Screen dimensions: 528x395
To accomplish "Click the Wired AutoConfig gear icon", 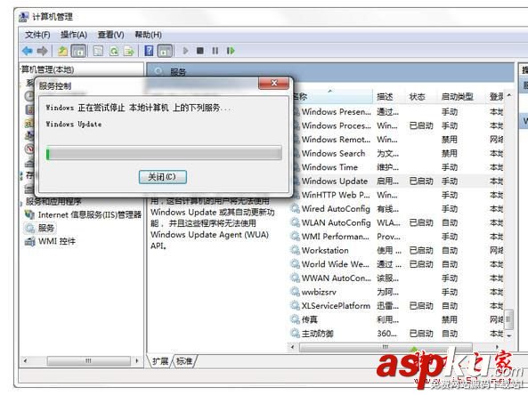I will pos(296,208).
